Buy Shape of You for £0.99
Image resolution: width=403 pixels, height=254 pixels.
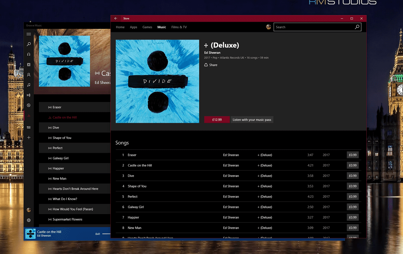(x=353, y=186)
